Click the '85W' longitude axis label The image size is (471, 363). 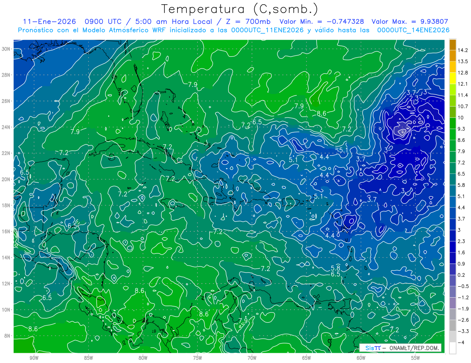[x=88, y=358]
